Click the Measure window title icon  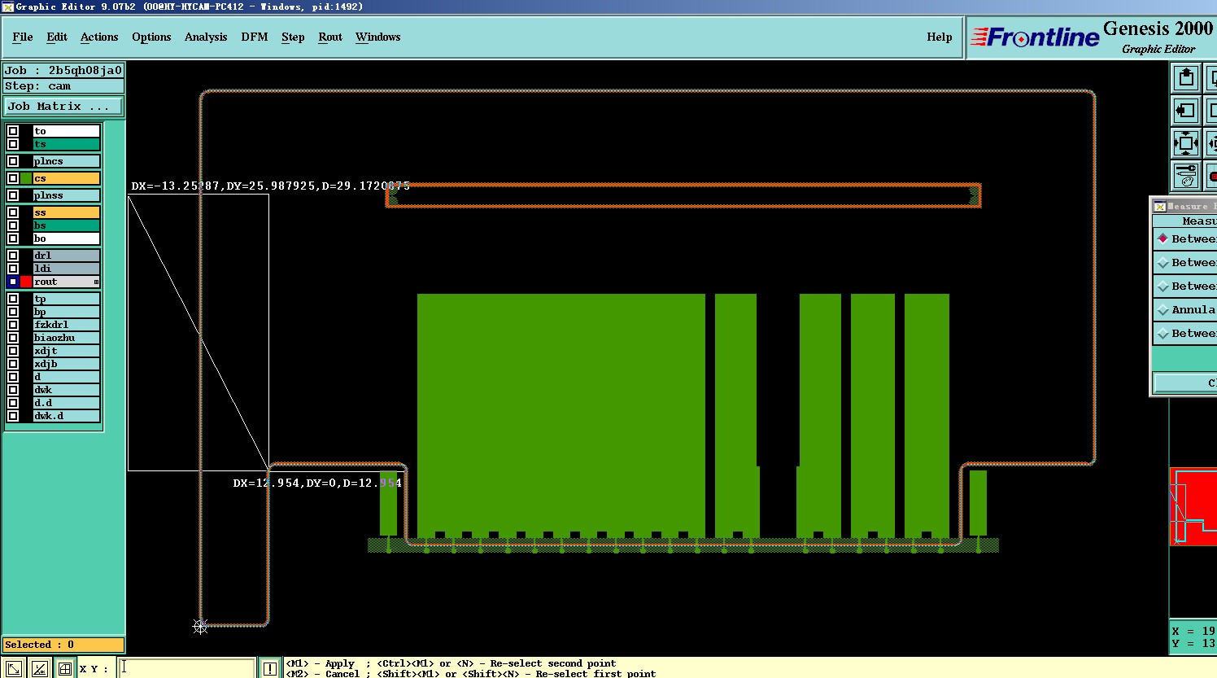click(1160, 206)
